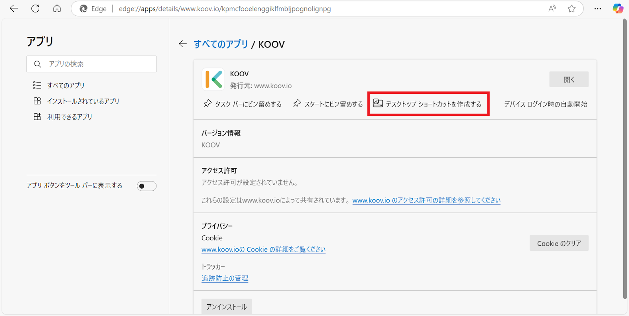Click the Edge logo in the address bar
This screenshot has width=629, height=316.
pos(83,9)
